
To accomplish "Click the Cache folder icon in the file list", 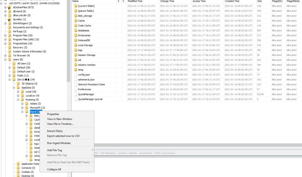I will pos(76,21).
